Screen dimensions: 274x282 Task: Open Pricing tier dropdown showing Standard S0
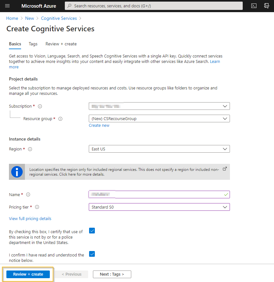coord(159,207)
